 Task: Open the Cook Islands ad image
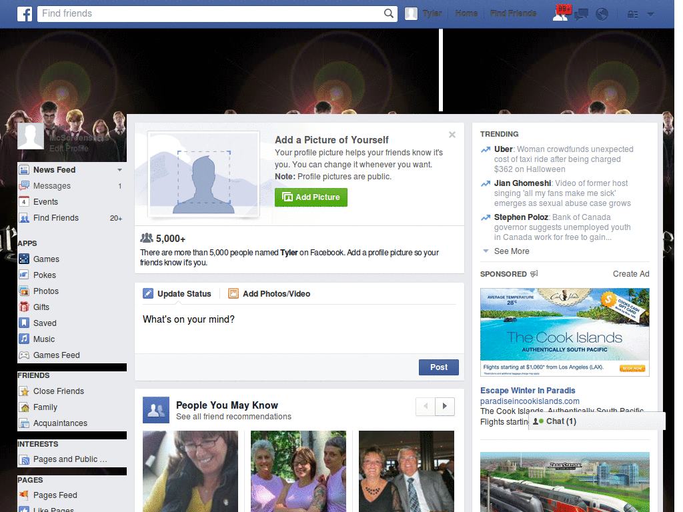[564, 332]
